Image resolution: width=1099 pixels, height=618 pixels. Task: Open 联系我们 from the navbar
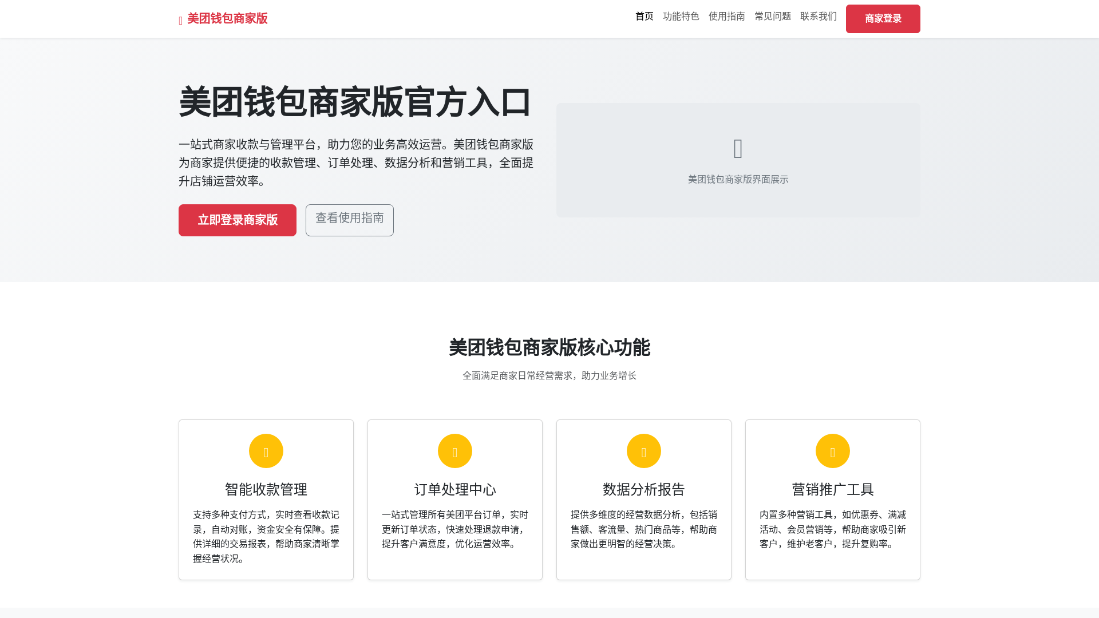(x=819, y=17)
